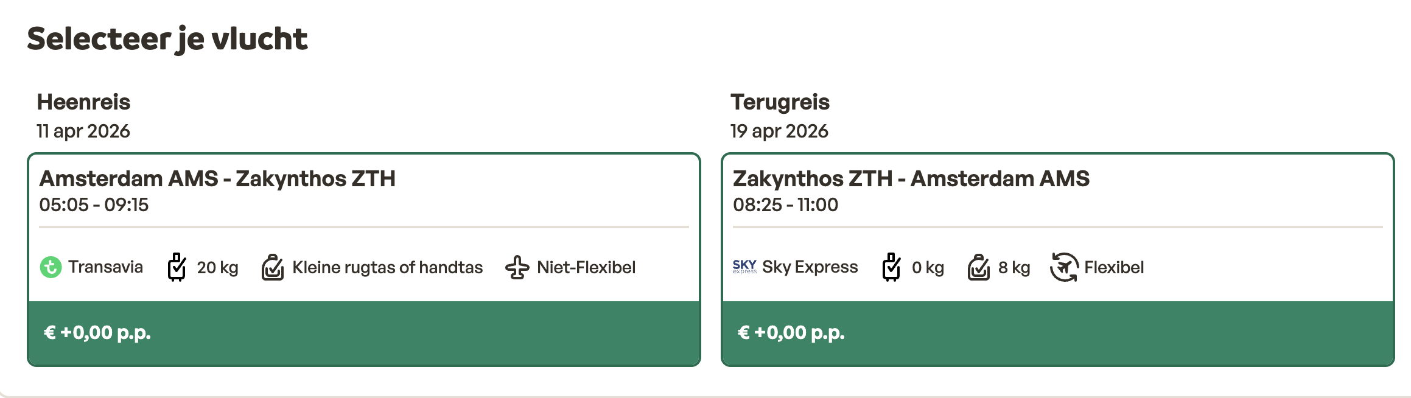Click the Terugreis heading
This screenshot has width=1411, height=398.
point(780,102)
